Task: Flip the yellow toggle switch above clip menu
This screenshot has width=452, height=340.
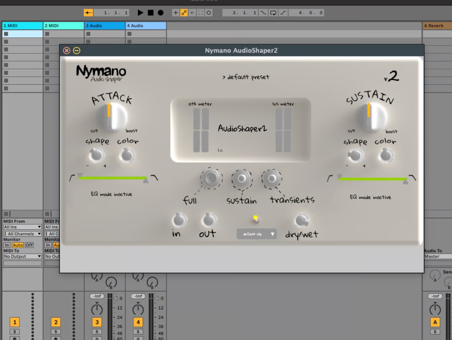Action: click(256, 219)
